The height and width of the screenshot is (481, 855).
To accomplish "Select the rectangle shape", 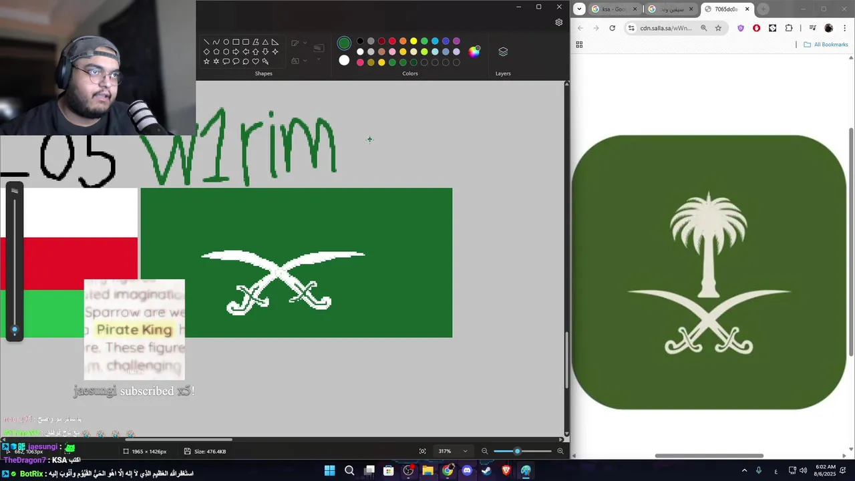I will pyautogui.click(x=236, y=41).
